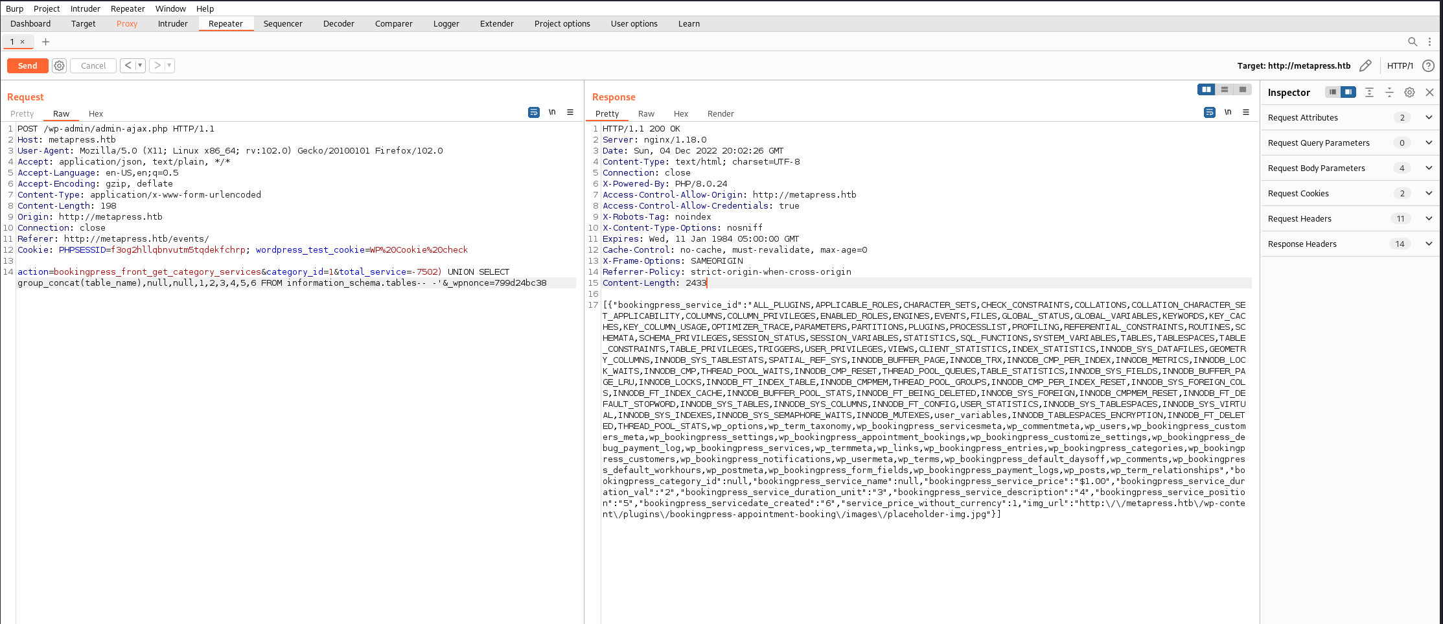Viewport: 1443px width, 624px height.
Task: Toggle non-printable characters in Request editor
Action: point(552,112)
